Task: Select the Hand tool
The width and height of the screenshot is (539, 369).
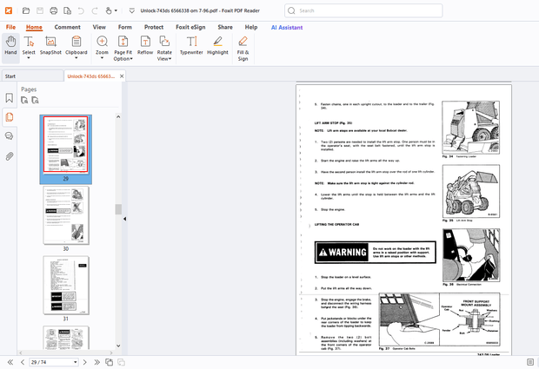Action: [10, 46]
